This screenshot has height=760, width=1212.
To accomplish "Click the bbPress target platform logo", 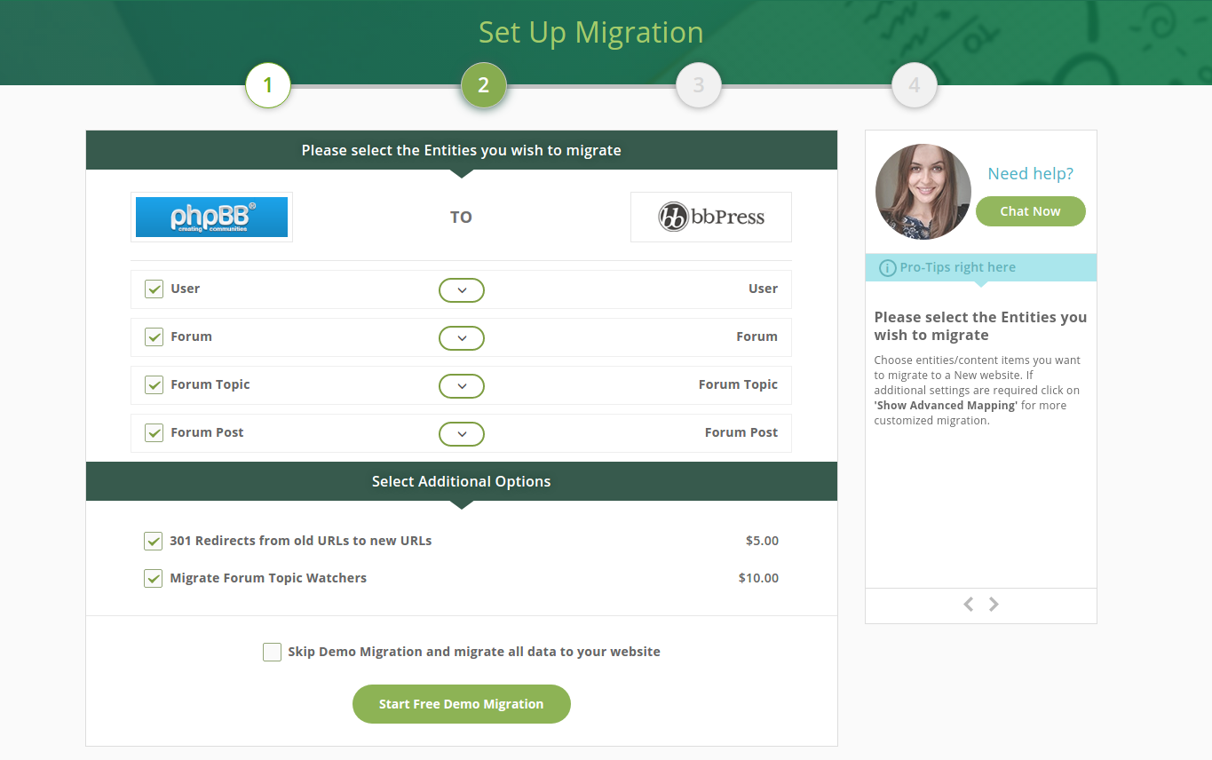I will (710, 217).
